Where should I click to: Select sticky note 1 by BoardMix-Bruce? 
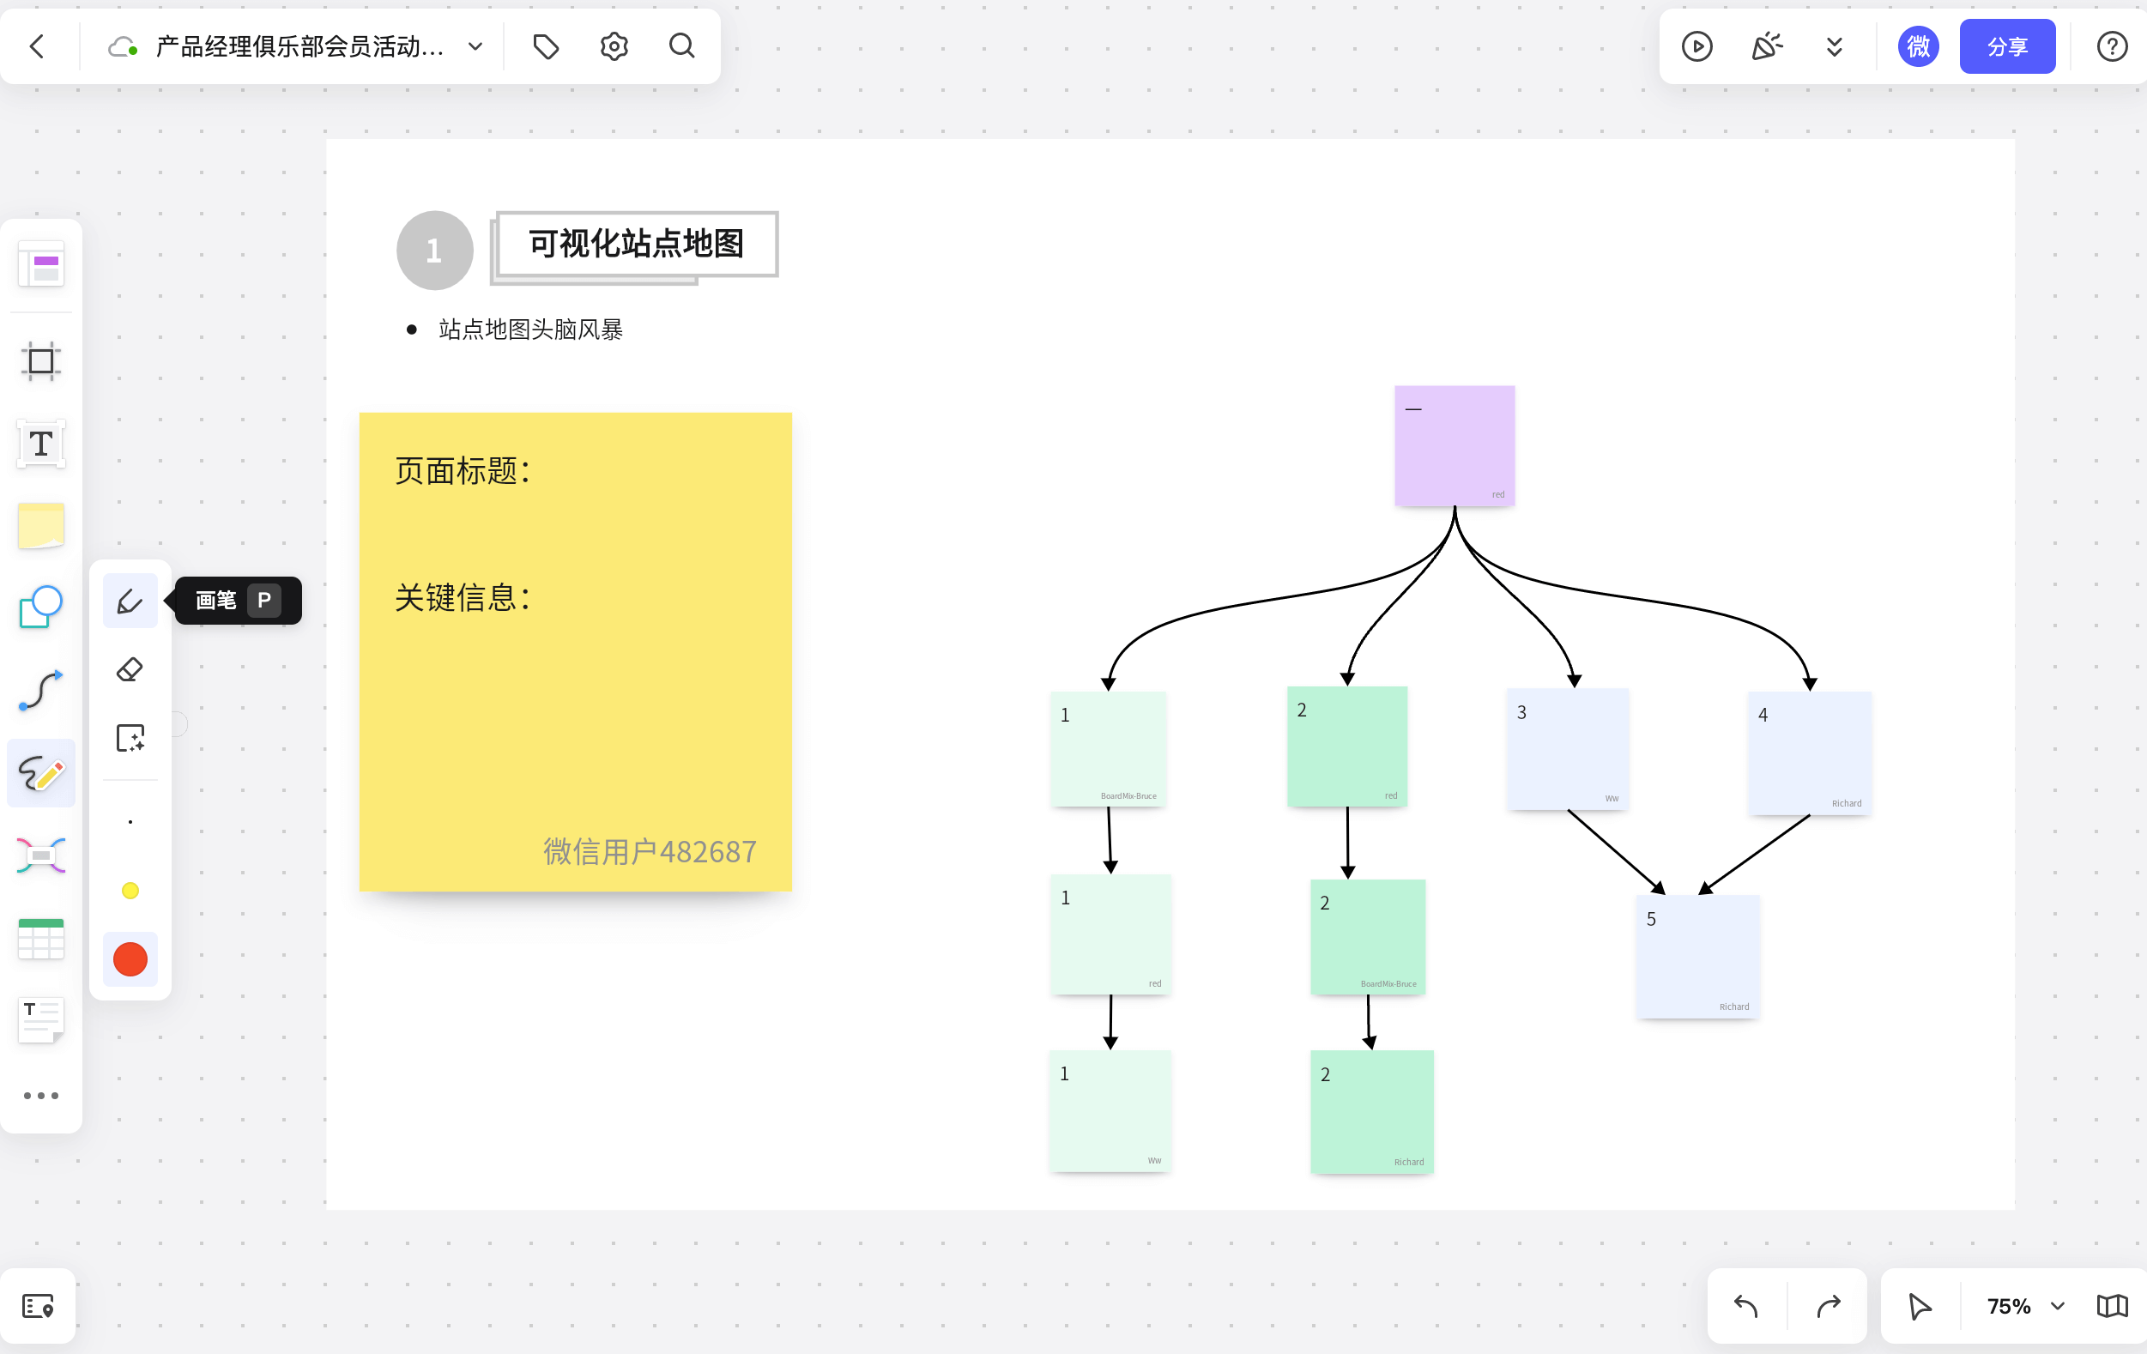(1109, 749)
